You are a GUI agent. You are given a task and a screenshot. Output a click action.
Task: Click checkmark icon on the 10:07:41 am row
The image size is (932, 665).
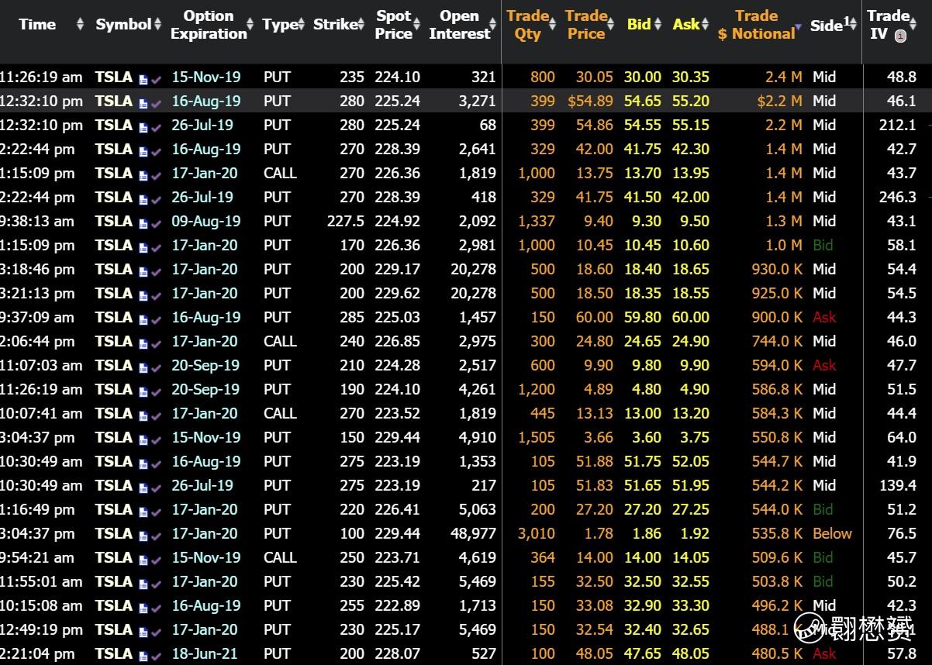pyautogui.click(x=156, y=415)
